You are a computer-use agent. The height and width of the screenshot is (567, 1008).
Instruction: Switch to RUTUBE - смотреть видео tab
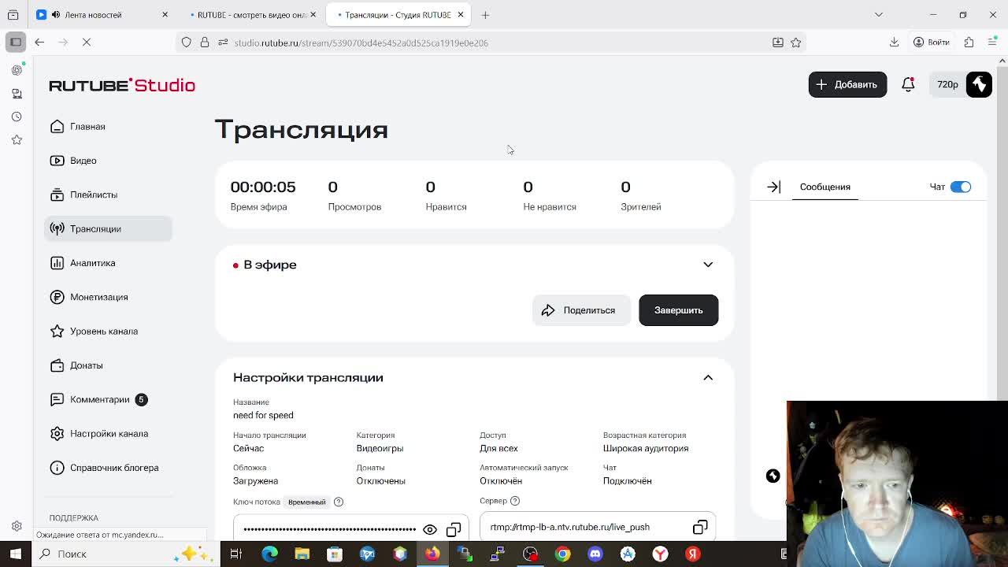coord(250,15)
